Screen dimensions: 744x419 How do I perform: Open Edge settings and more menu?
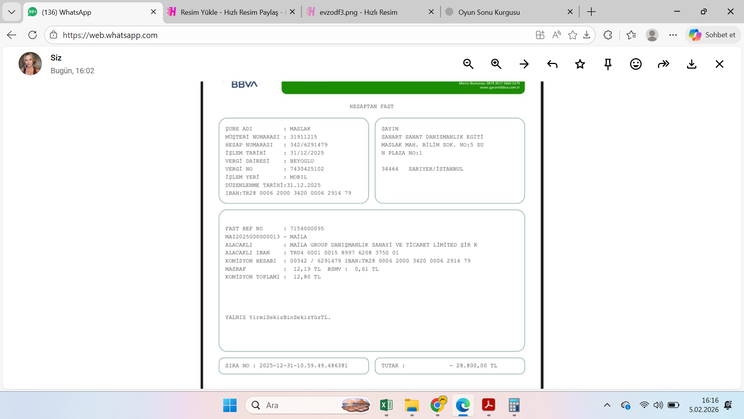tap(673, 35)
